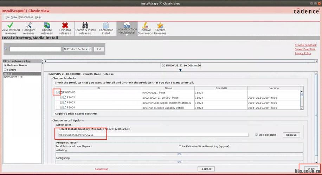Screen dimensions: 322x175
Task: Click the Cancel Install link
Action: (101, 169)
